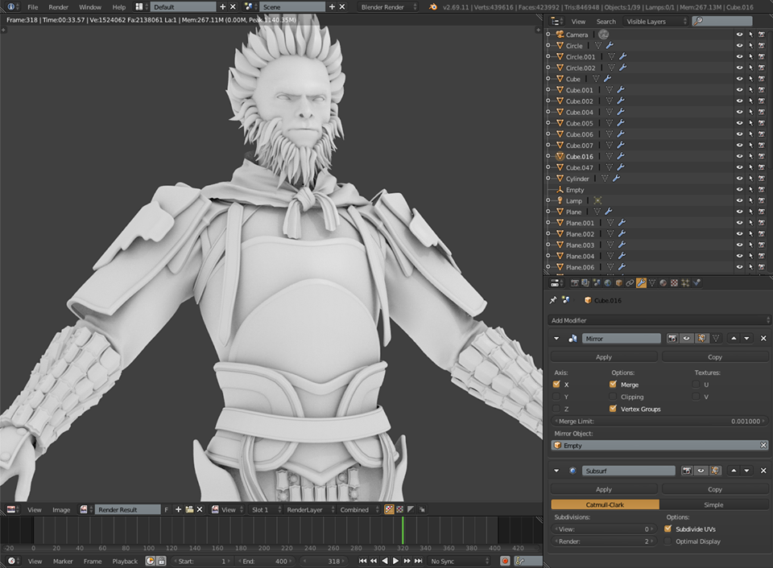Click the record auto-keyframe red button
This screenshot has height=568, width=773.
tap(505, 561)
